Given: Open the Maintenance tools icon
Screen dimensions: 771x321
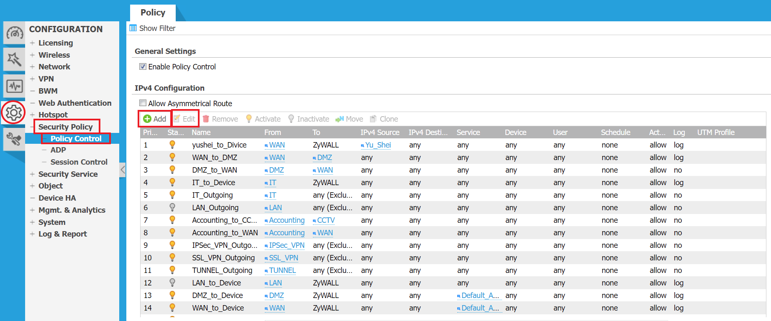Looking at the screenshot, I should (x=14, y=139).
